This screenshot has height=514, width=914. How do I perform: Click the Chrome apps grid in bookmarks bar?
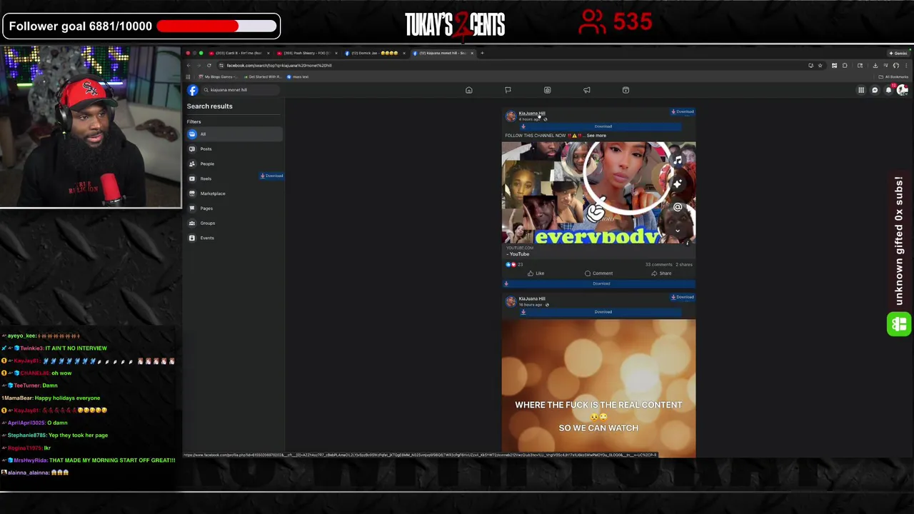[x=189, y=76]
